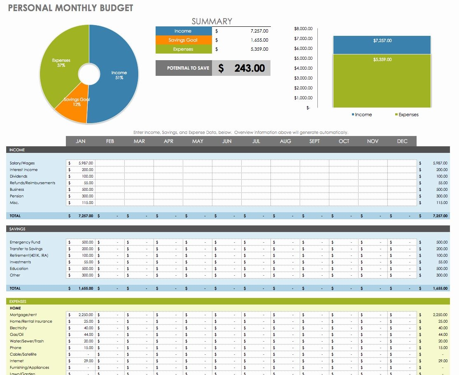The width and height of the screenshot is (459, 375).
Task: Select January Salary/Wages cell 5,987.00
Action: click(81, 163)
